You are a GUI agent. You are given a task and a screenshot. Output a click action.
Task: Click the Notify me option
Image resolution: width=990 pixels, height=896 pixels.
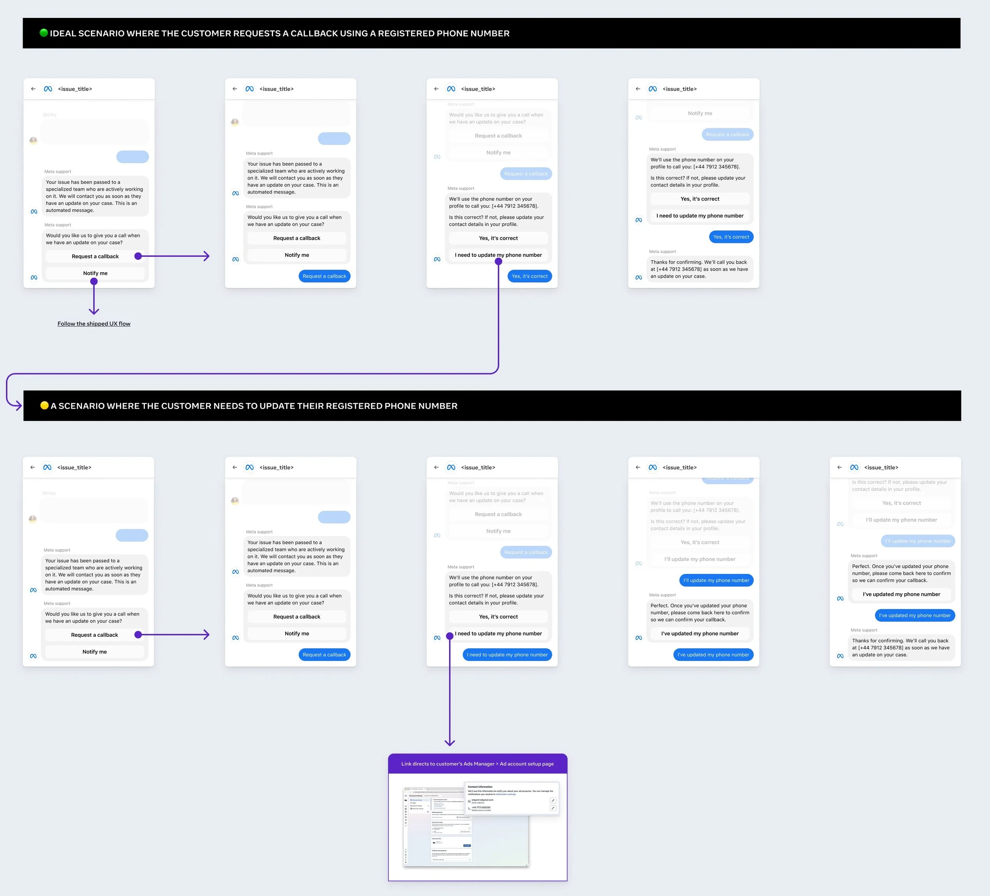[x=95, y=273]
